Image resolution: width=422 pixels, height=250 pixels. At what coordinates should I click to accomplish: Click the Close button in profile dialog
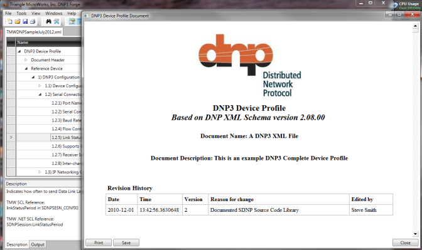(x=405, y=242)
